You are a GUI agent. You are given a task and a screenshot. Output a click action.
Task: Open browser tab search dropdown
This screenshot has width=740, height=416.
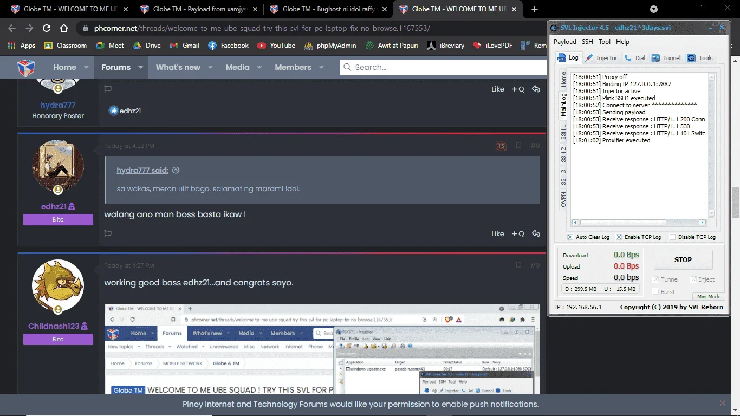654,9
